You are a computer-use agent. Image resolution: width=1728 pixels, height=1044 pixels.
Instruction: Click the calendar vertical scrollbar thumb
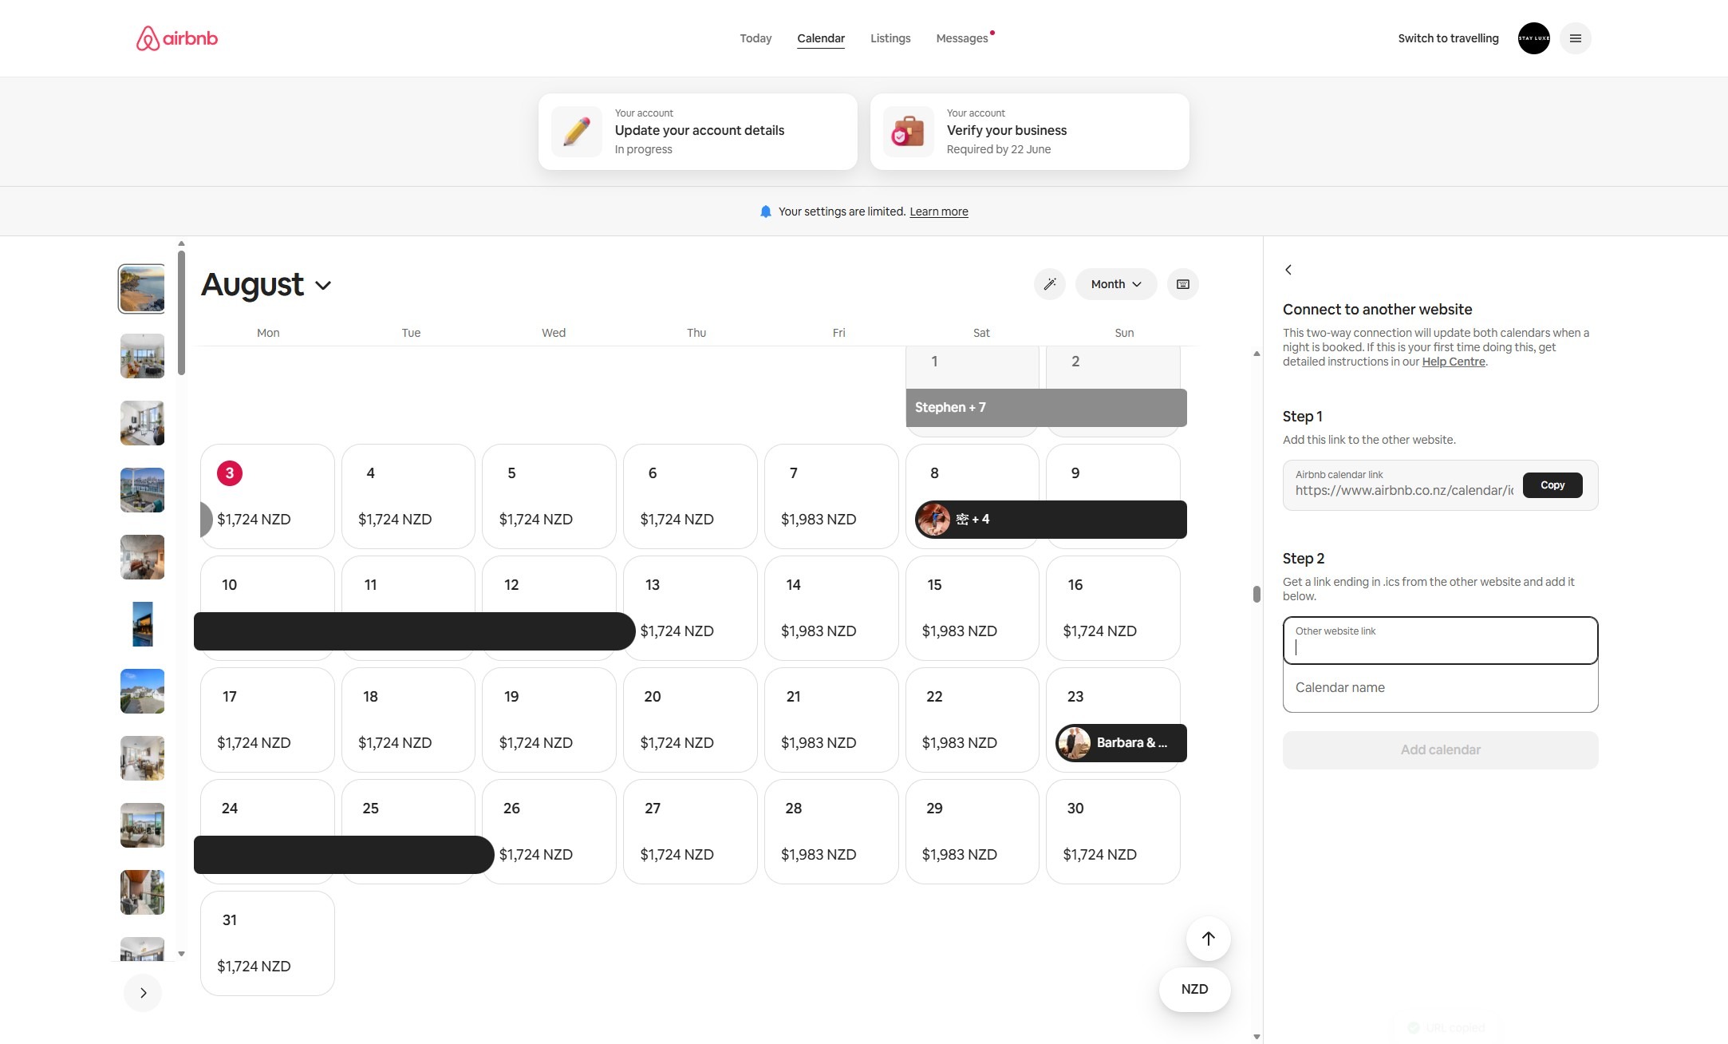(x=1257, y=594)
